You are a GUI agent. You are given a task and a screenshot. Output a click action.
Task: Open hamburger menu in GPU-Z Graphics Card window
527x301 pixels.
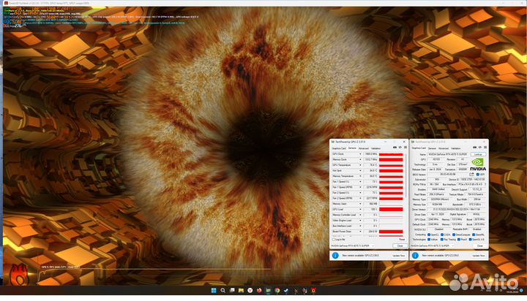point(485,148)
